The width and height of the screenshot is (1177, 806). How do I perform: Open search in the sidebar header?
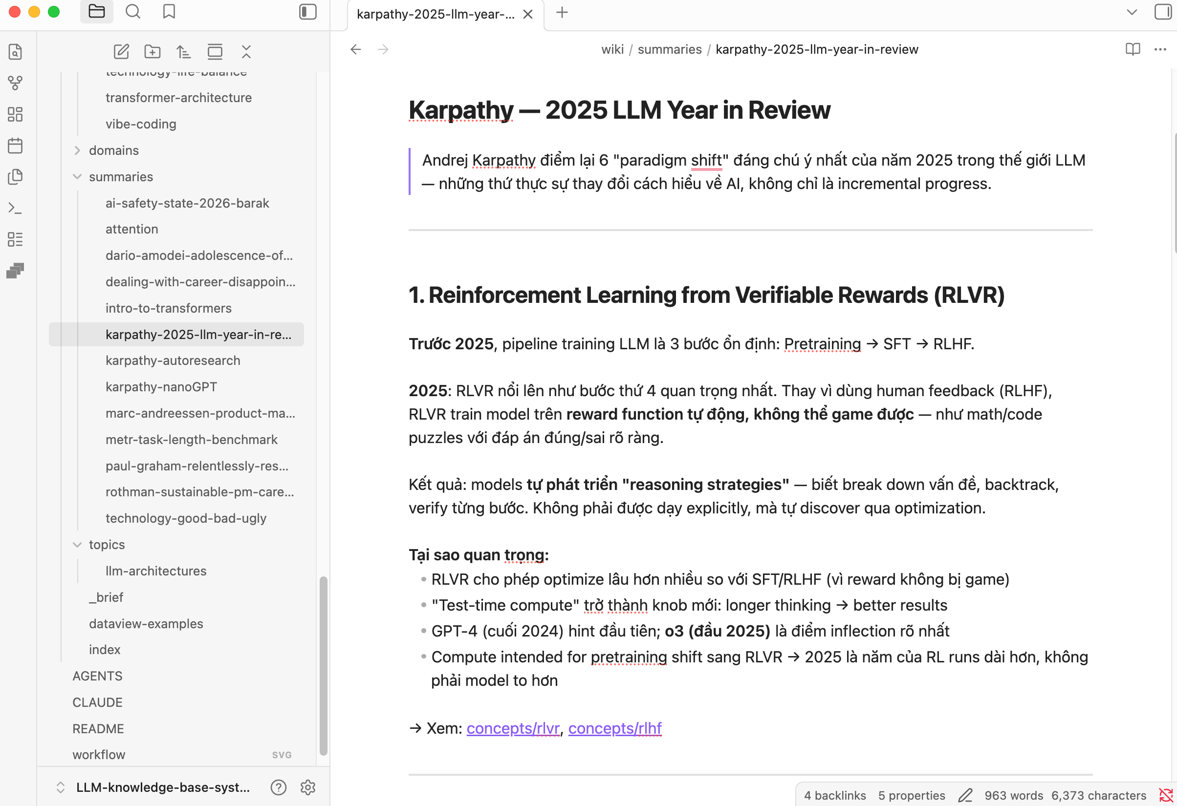tap(132, 12)
